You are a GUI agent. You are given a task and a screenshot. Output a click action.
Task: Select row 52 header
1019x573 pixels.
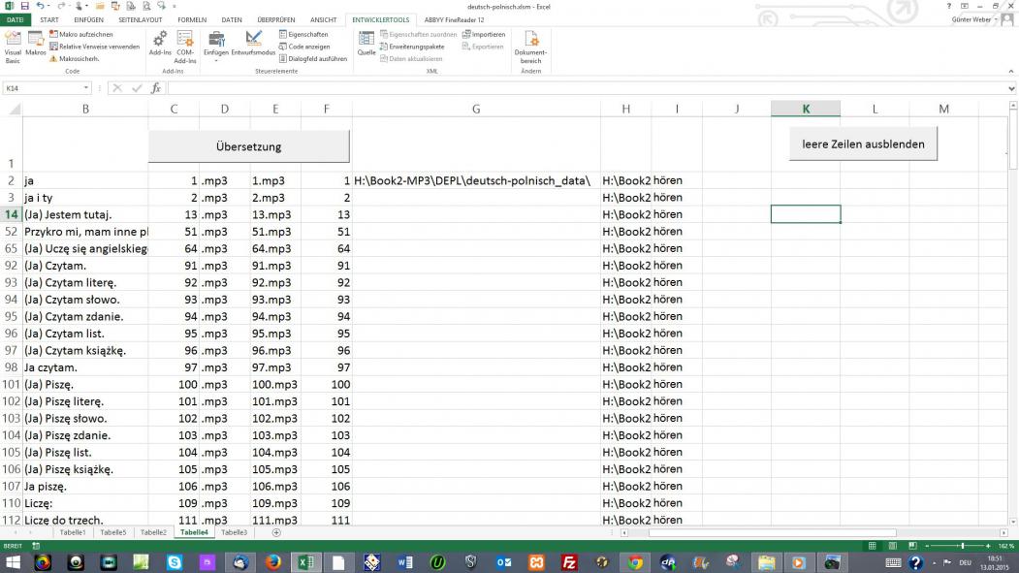11,232
